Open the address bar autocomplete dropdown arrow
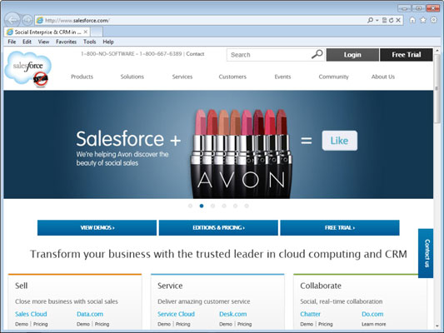The image size is (444, 333). (x=377, y=20)
